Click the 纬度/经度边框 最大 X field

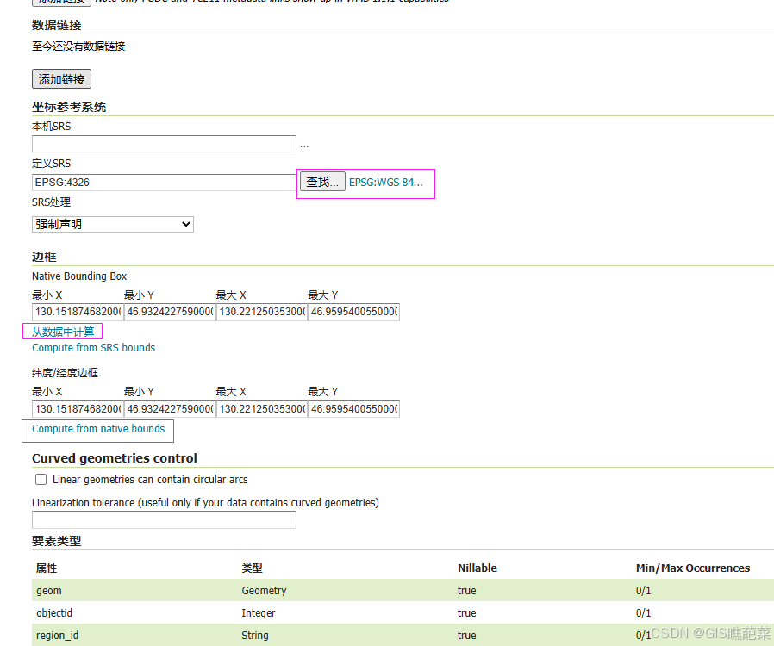point(262,409)
